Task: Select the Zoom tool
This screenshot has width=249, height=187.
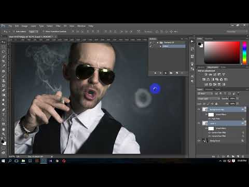Action: tap(3, 134)
